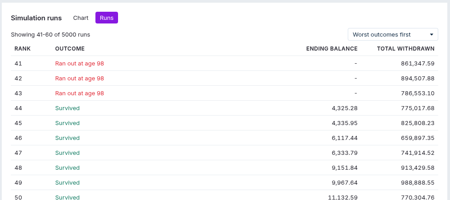Click total withdrawn 913,429.58 in rank 48

[417, 167]
